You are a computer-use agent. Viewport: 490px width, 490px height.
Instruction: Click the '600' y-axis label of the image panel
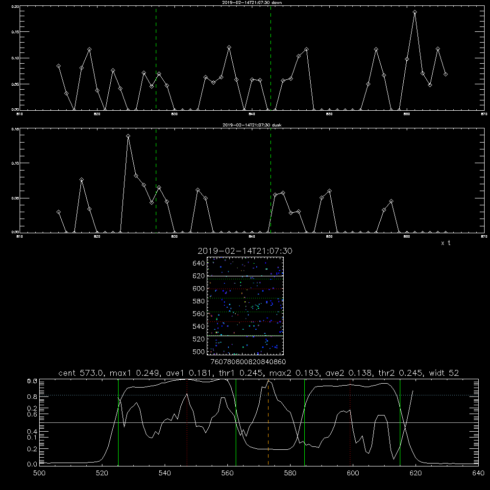(199, 289)
